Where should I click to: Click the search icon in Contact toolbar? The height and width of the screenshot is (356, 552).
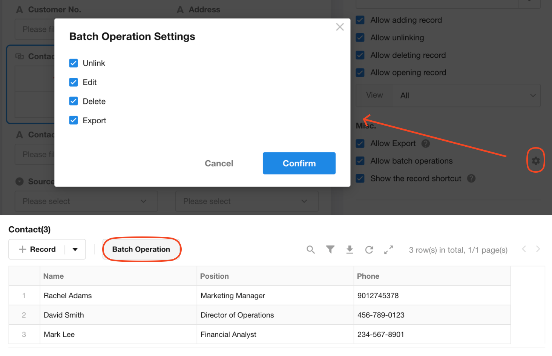pyautogui.click(x=310, y=250)
